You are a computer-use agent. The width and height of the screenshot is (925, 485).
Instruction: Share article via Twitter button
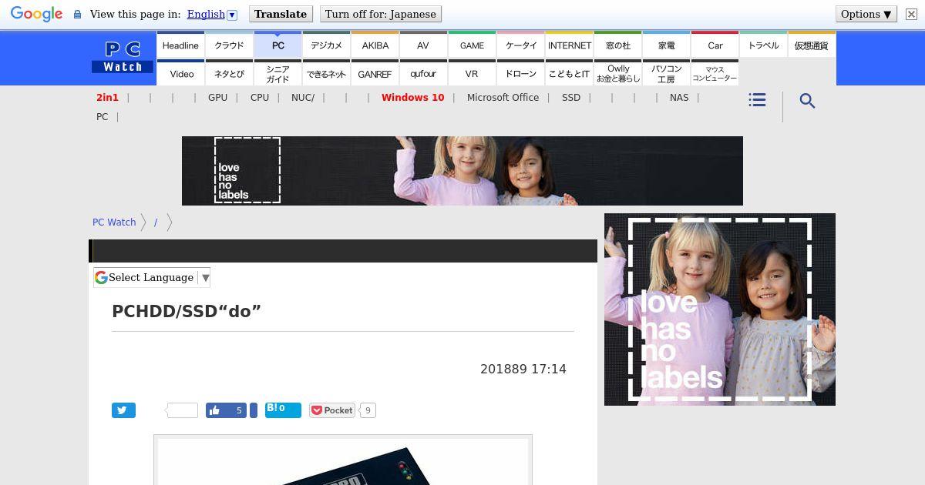click(123, 410)
